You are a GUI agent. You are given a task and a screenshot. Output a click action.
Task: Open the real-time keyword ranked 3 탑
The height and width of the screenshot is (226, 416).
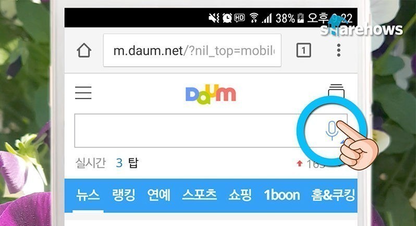click(x=127, y=163)
